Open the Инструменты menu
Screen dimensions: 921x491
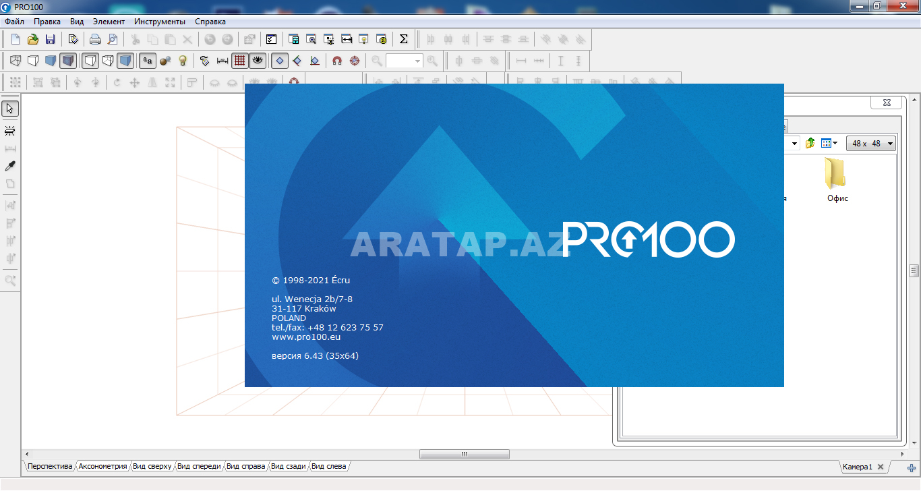pos(160,22)
